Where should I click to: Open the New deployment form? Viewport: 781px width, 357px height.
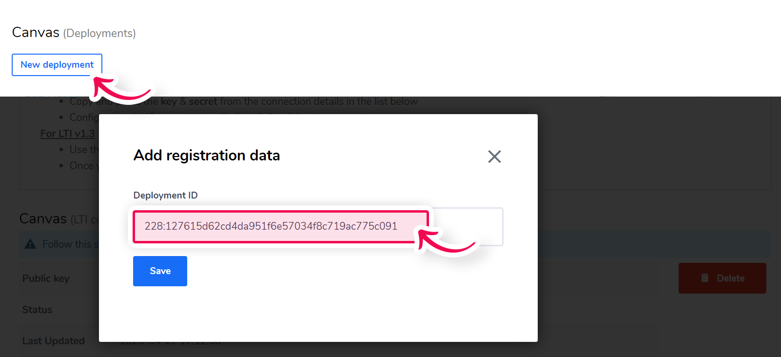[x=57, y=65]
